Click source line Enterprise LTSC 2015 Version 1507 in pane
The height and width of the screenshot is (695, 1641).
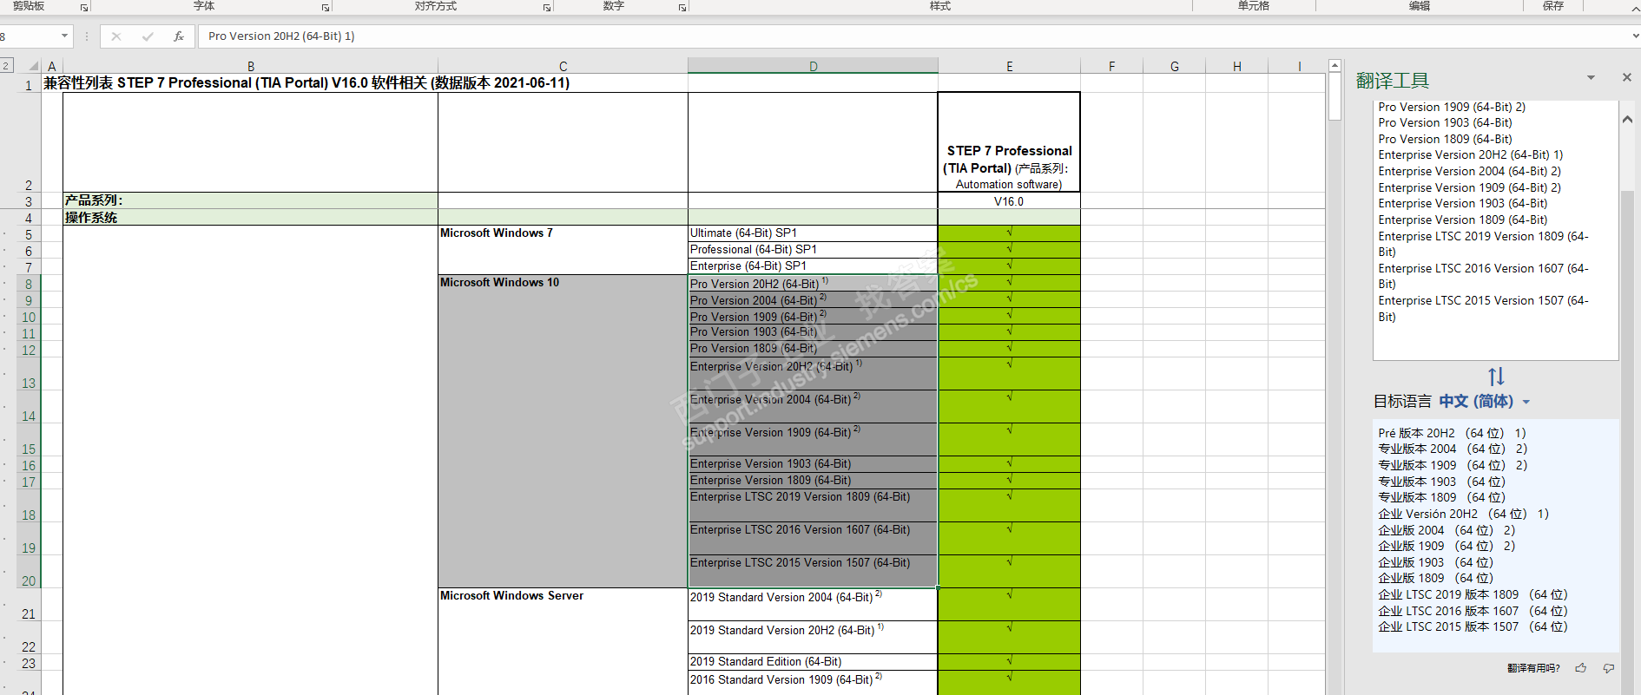(1483, 309)
